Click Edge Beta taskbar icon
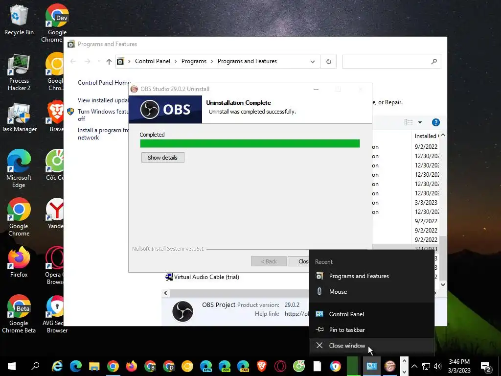This screenshot has height=376, width=501. pos(206,366)
